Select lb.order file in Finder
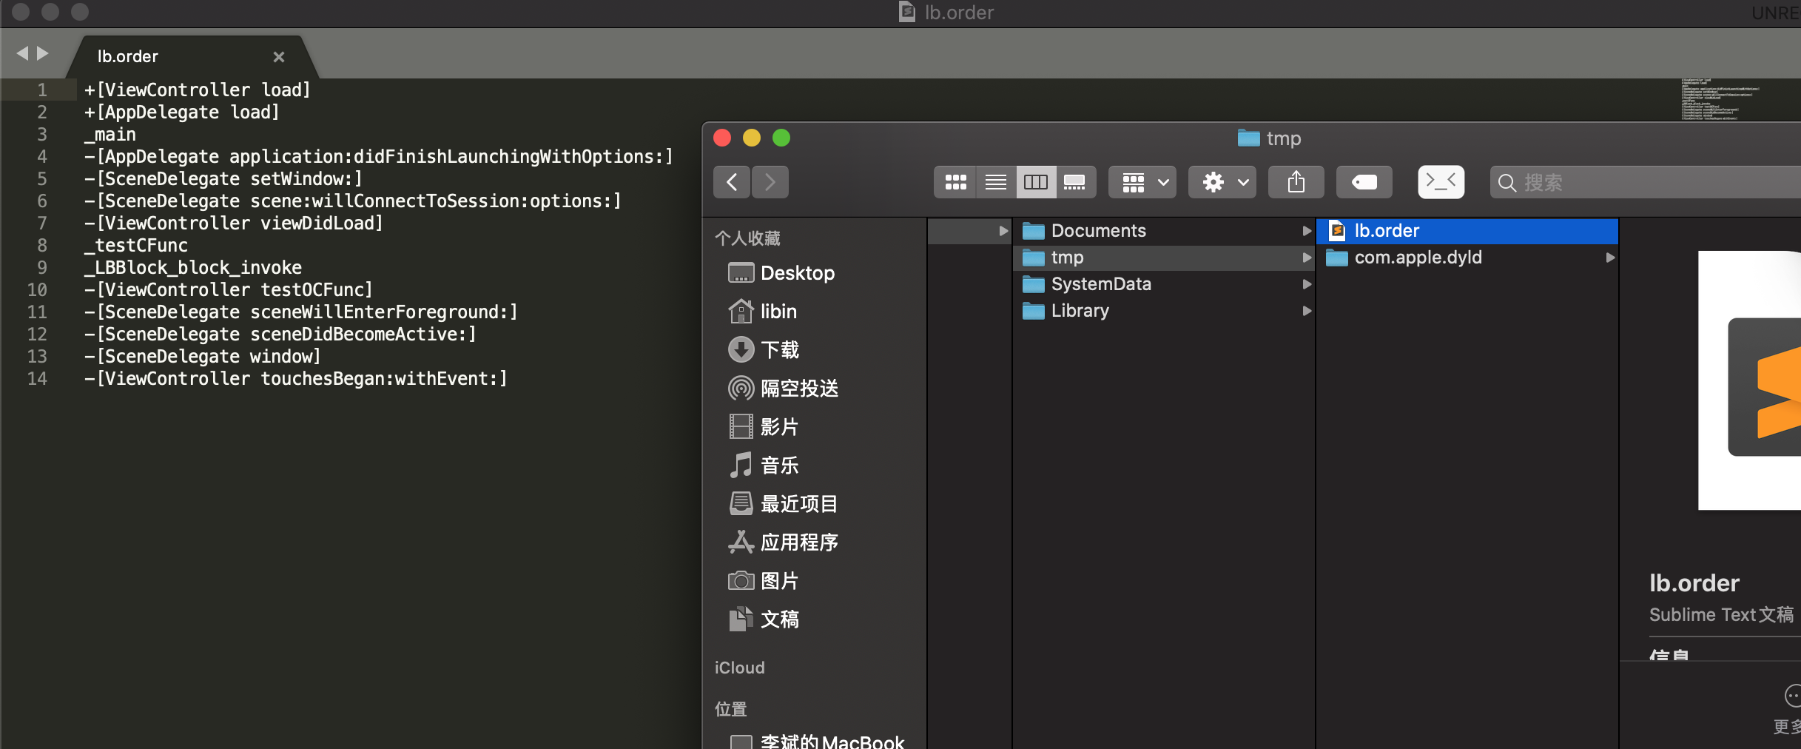This screenshot has width=1801, height=749. click(x=1468, y=231)
